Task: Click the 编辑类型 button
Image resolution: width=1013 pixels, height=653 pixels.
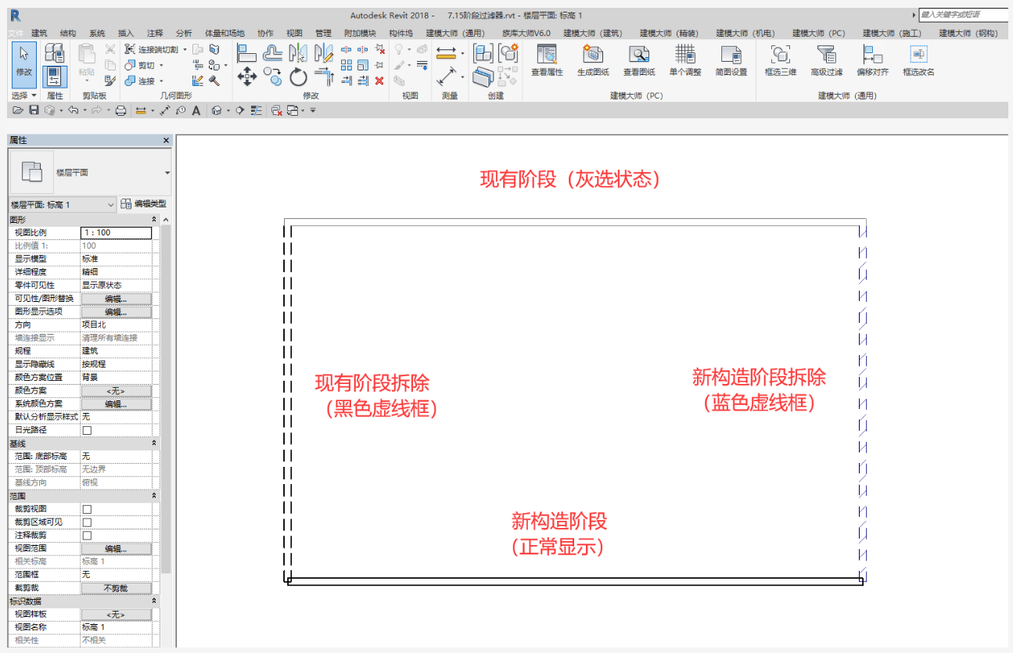Action: click(x=143, y=205)
